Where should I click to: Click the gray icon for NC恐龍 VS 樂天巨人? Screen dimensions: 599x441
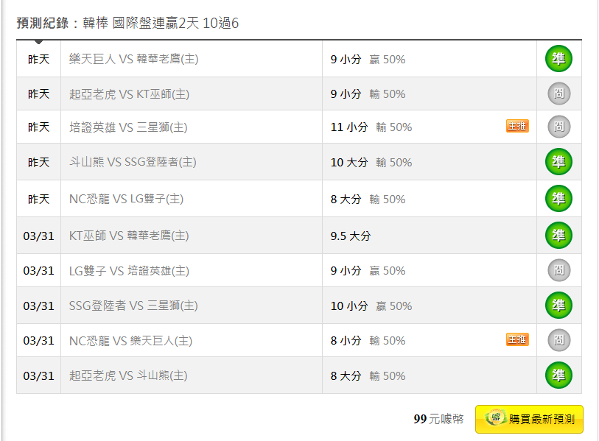click(558, 340)
